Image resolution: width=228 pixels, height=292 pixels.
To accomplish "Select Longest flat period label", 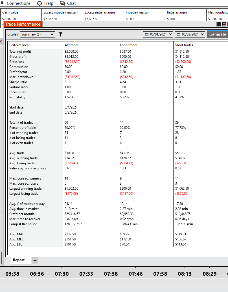I will pyautogui.click(x=23, y=224).
